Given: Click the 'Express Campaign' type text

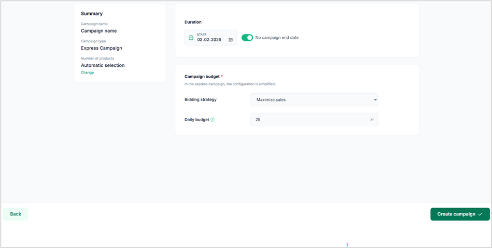Looking at the screenshot, I should click(x=102, y=48).
